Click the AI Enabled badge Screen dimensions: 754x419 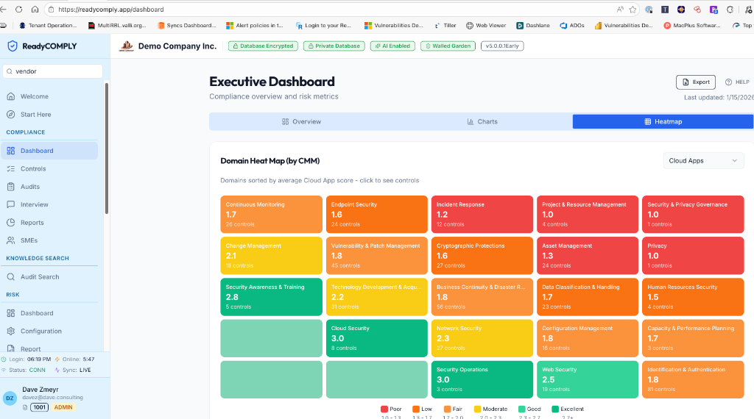point(392,46)
